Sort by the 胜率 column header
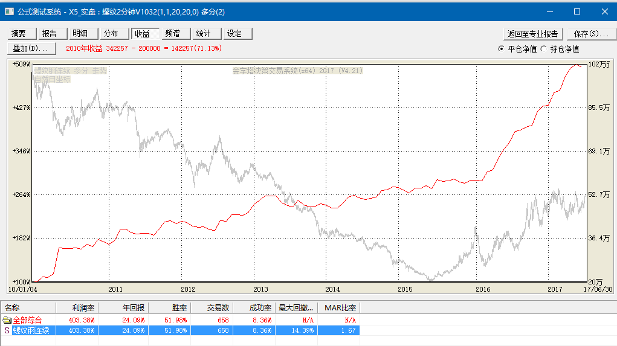The width and height of the screenshot is (617, 346). point(169,308)
